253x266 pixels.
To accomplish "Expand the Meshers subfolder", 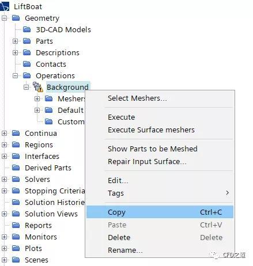I will (37, 99).
